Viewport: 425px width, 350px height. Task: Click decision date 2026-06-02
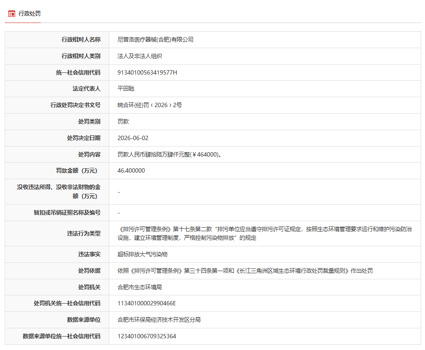(133, 138)
